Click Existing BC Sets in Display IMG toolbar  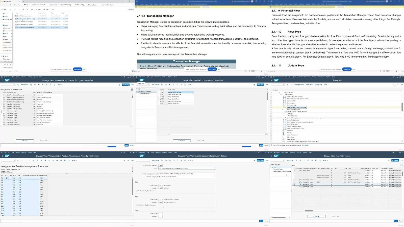pos(299,85)
